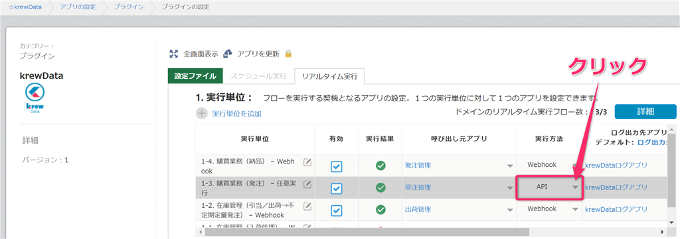Click the horizontal scrollbar thumb
Image resolution: width=680 pixels, height=239 pixels.
coord(367,232)
